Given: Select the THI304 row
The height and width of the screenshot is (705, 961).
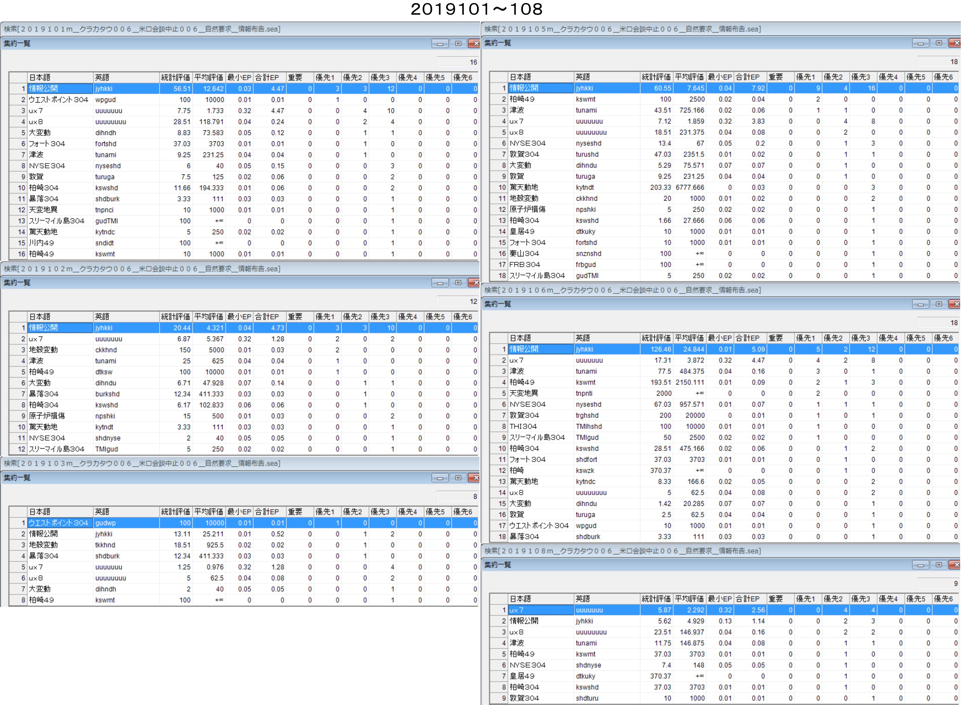Looking at the screenshot, I should (x=724, y=426).
